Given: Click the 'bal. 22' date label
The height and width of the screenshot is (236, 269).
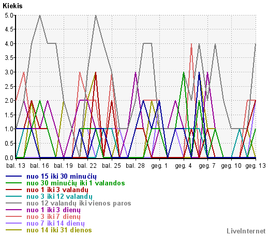Looking at the screenshot, I should (x=87, y=166).
